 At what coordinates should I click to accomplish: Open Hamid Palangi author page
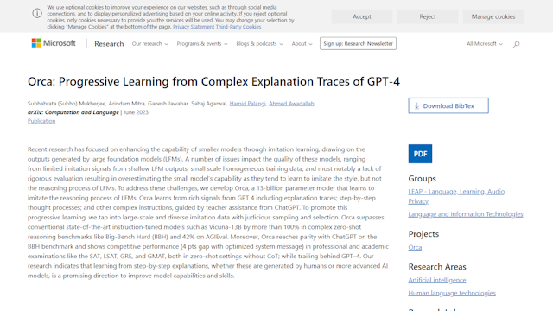[x=248, y=104]
